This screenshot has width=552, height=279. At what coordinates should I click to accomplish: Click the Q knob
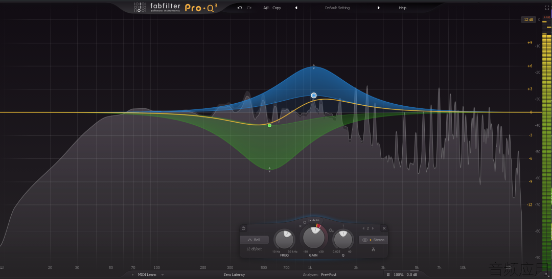[x=343, y=240]
